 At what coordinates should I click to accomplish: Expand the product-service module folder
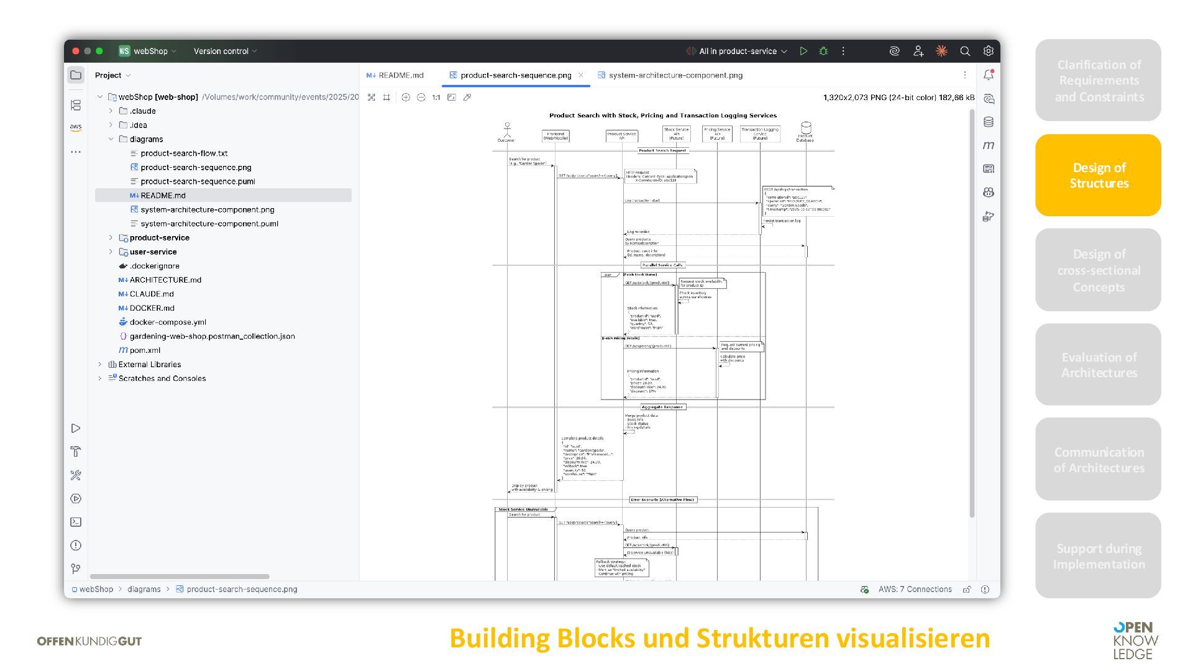click(111, 238)
